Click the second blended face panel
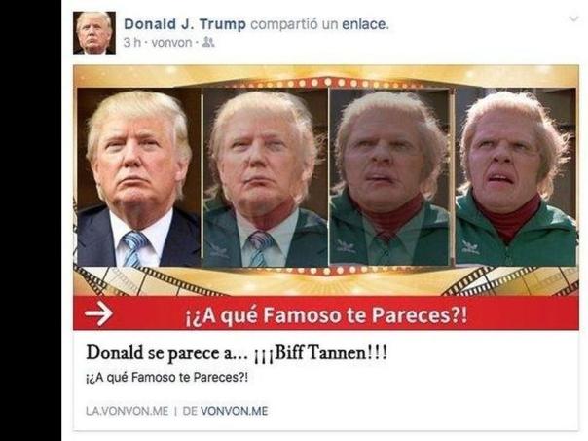Viewport: 588px width, 441px height. click(265, 177)
